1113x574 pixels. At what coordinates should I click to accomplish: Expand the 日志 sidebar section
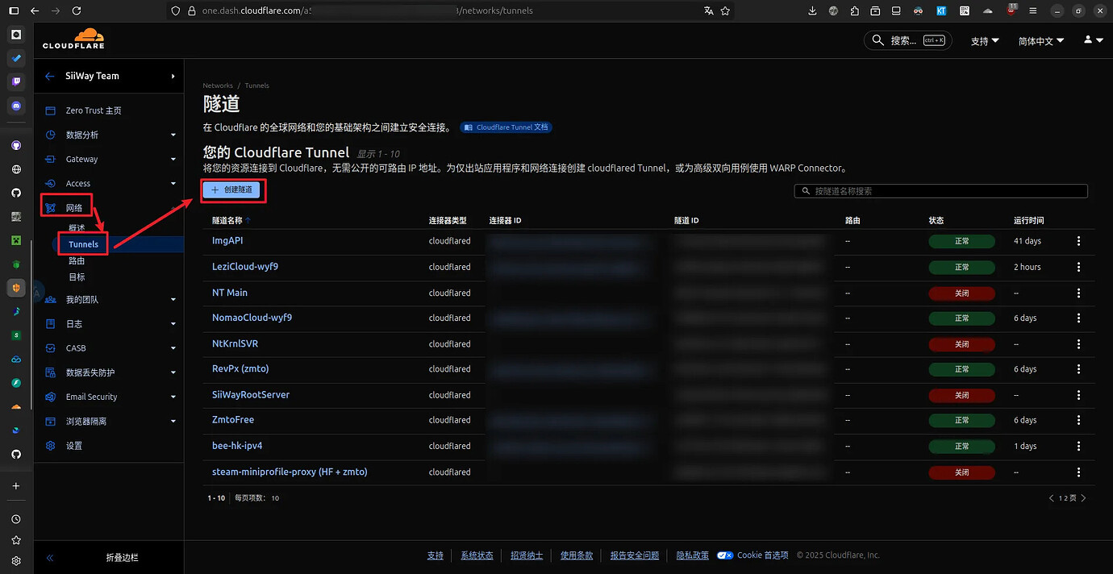109,323
